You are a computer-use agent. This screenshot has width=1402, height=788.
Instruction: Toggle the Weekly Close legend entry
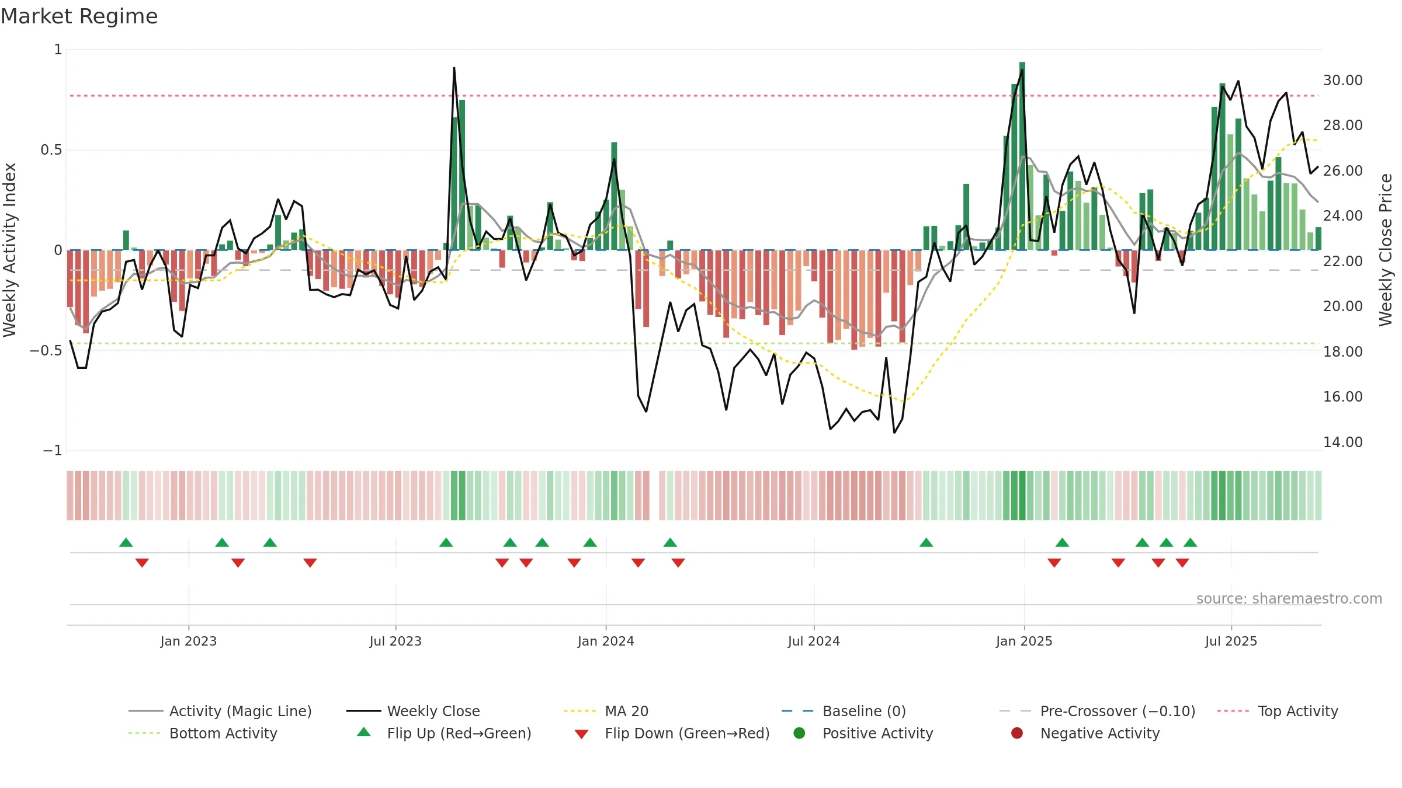(413, 711)
